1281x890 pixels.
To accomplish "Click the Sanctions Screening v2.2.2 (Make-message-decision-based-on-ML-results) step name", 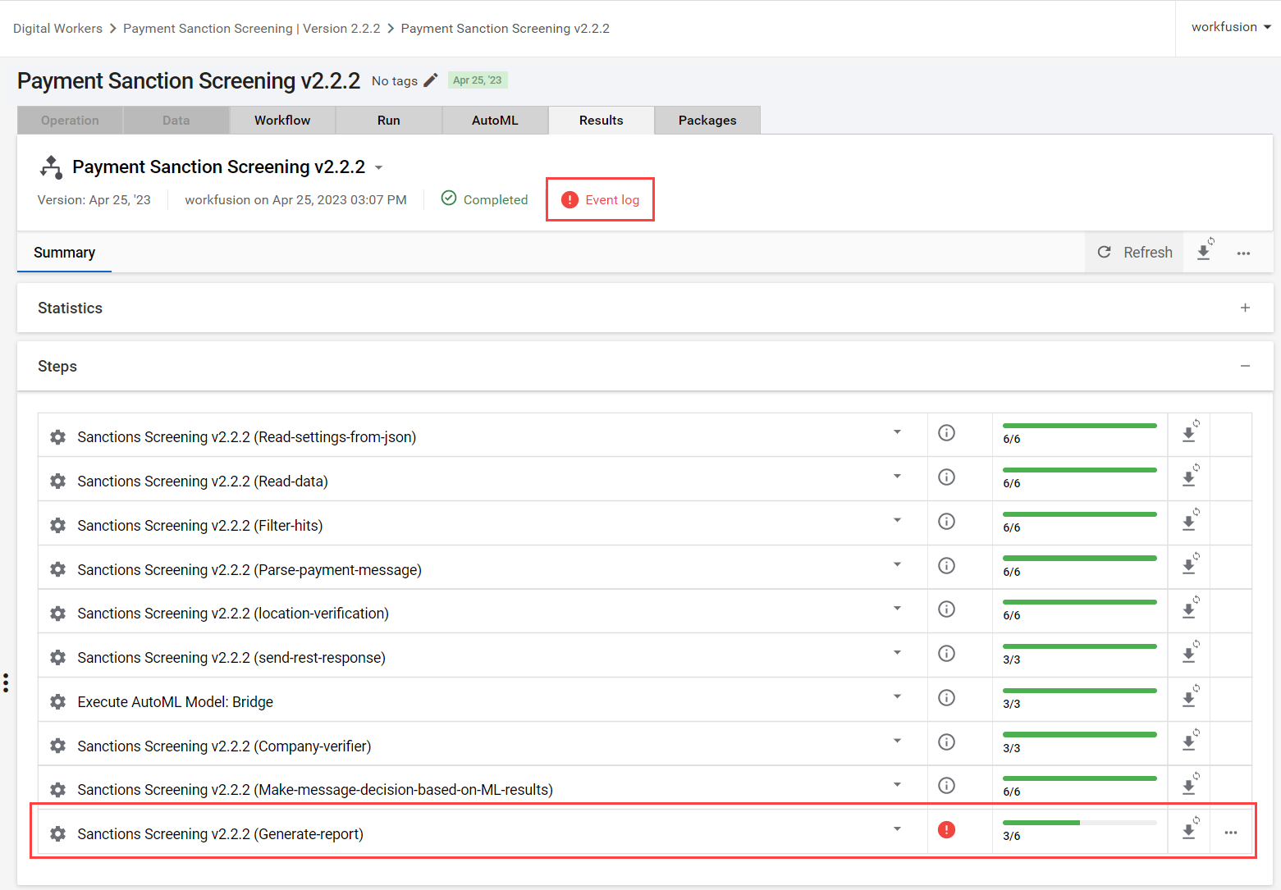I will click(x=315, y=790).
